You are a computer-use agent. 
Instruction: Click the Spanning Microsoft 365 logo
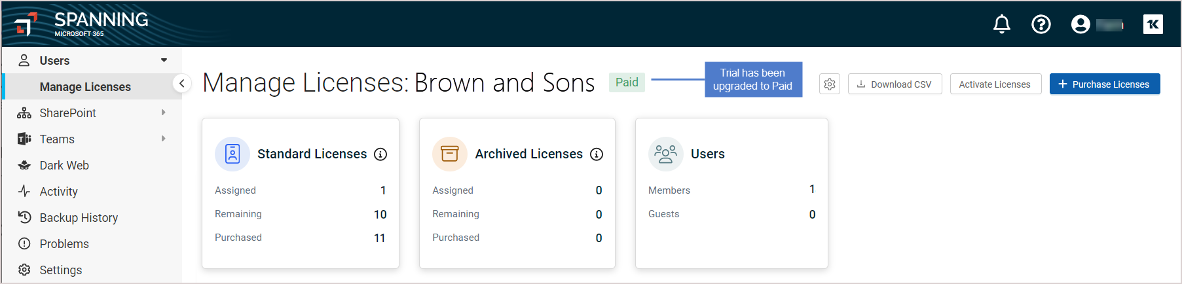82,24
